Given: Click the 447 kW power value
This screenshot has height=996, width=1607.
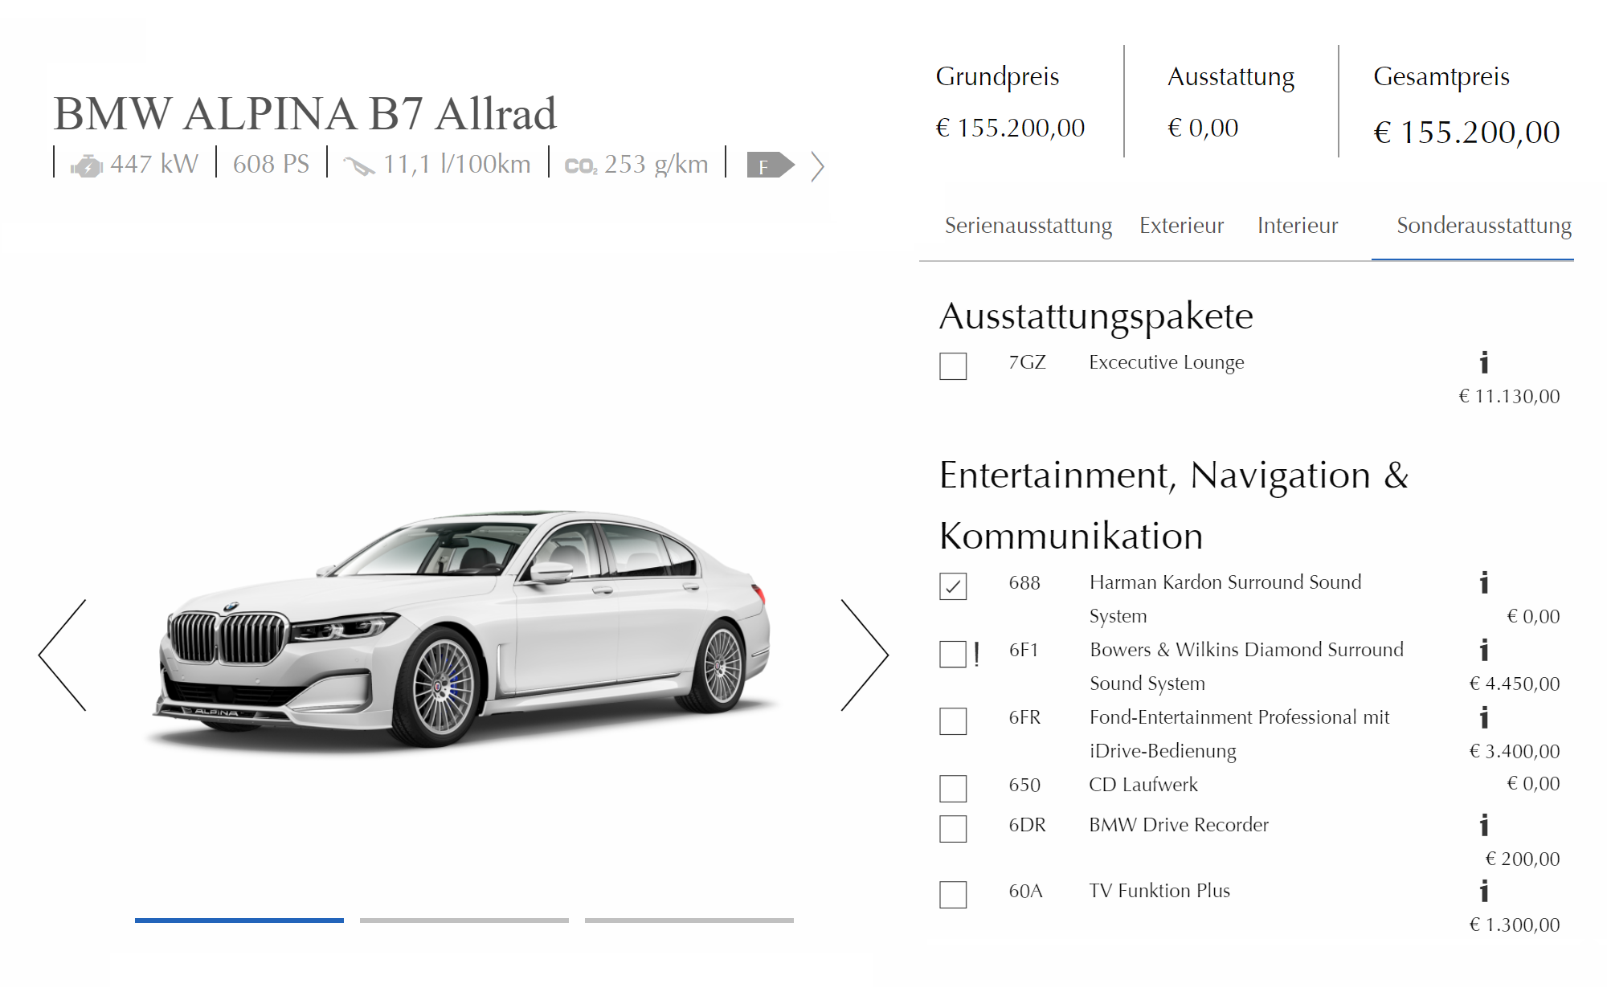Looking at the screenshot, I should point(154,164).
